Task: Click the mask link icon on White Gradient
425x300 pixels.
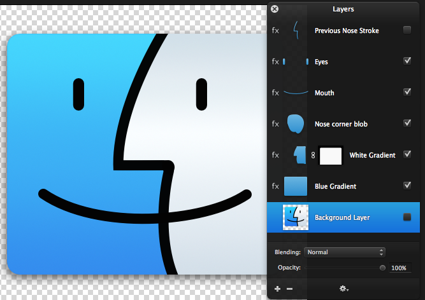Action: pyautogui.click(x=313, y=155)
